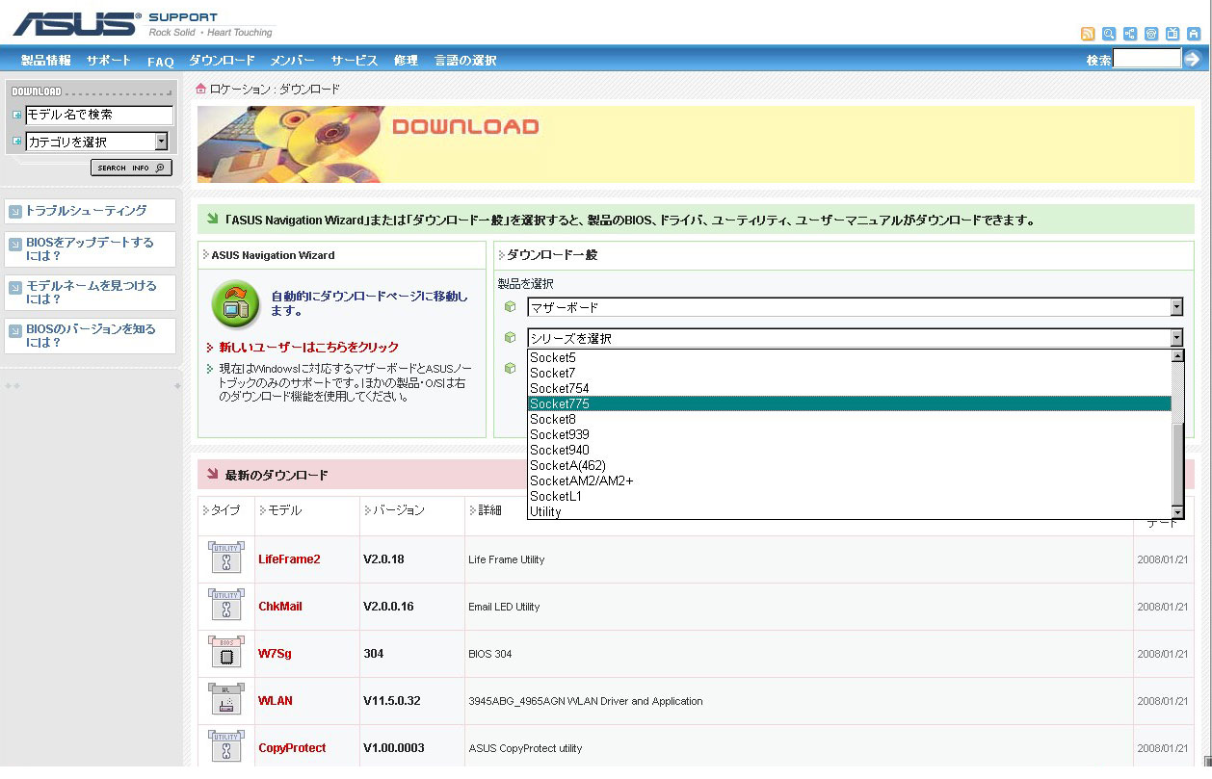1212x779 pixels.
Task: Open the 言語の選択 menu
Action: pos(465,61)
